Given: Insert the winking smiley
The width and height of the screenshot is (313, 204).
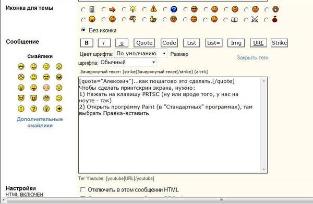Looking at the screenshot, I should (x=59, y=98).
